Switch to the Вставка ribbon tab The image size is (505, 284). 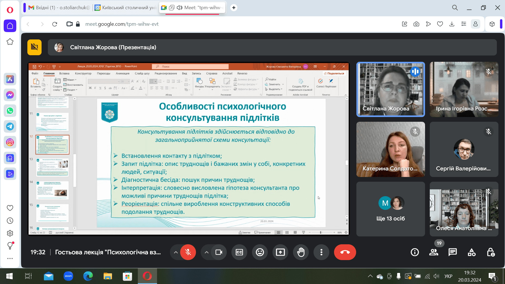[64, 73]
